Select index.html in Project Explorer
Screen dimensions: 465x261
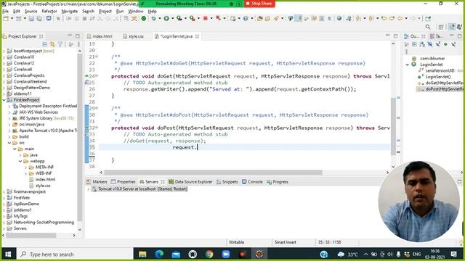coord(42,180)
